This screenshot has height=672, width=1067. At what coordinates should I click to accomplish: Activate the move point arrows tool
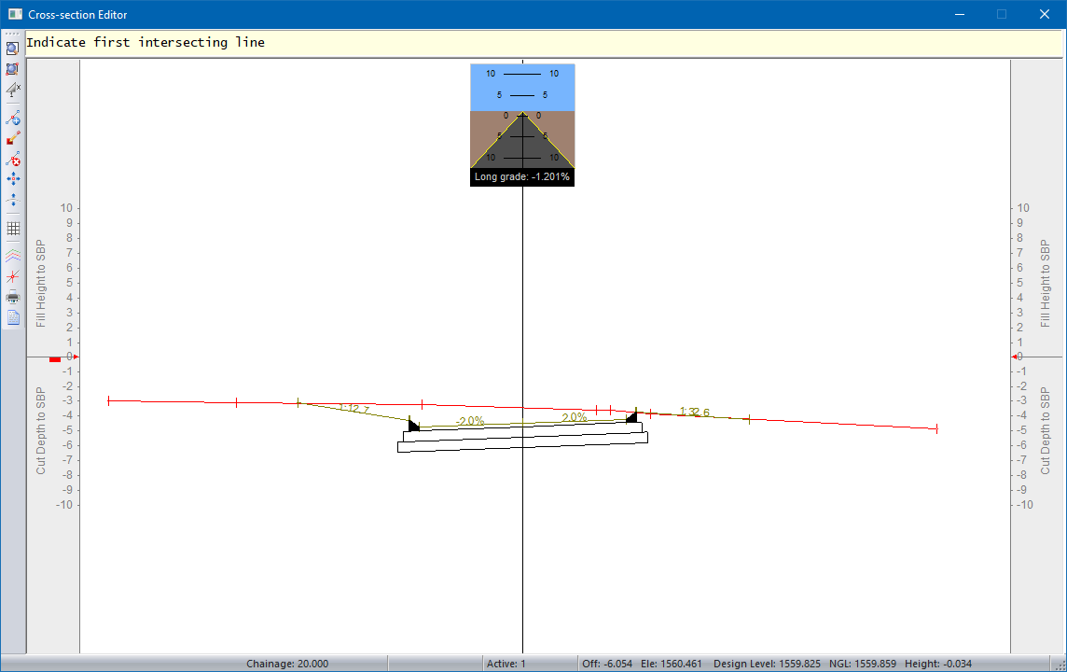[x=13, y=178]
